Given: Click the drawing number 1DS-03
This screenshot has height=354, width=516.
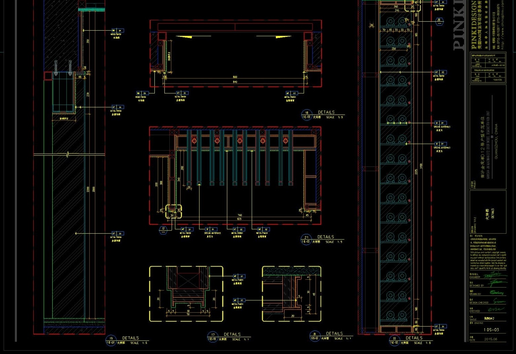Looking at the screenshot, I should click(x=491, y=330).
